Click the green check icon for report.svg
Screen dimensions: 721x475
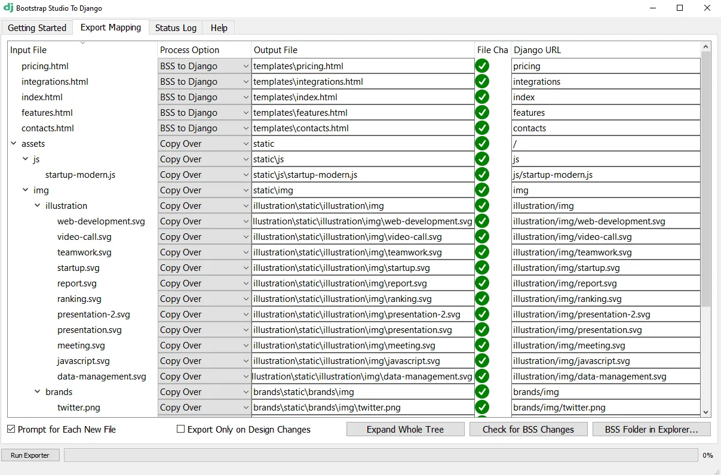482,283
